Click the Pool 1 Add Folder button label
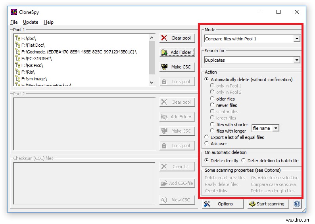 pos(181,52)
